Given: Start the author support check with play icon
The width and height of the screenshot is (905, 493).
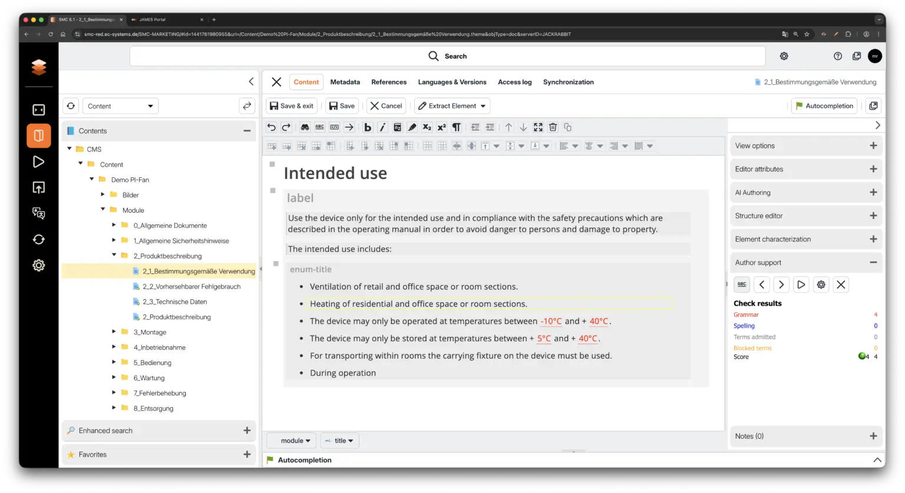Looking at the screenshot, I should point(801,284).
